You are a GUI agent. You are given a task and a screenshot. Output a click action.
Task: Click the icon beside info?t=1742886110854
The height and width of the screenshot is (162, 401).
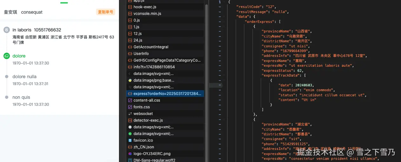tap(130, 67)
